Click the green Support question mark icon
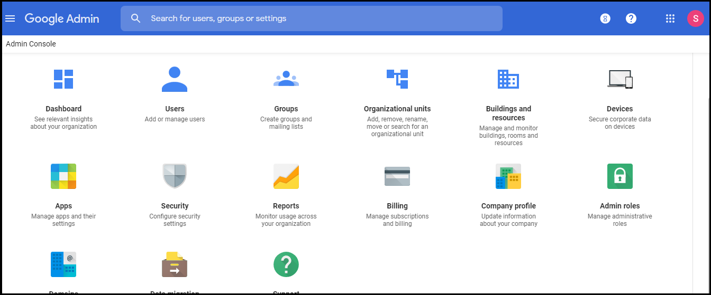The height and width of the screenshot is (295, 711). click(286, 264)
